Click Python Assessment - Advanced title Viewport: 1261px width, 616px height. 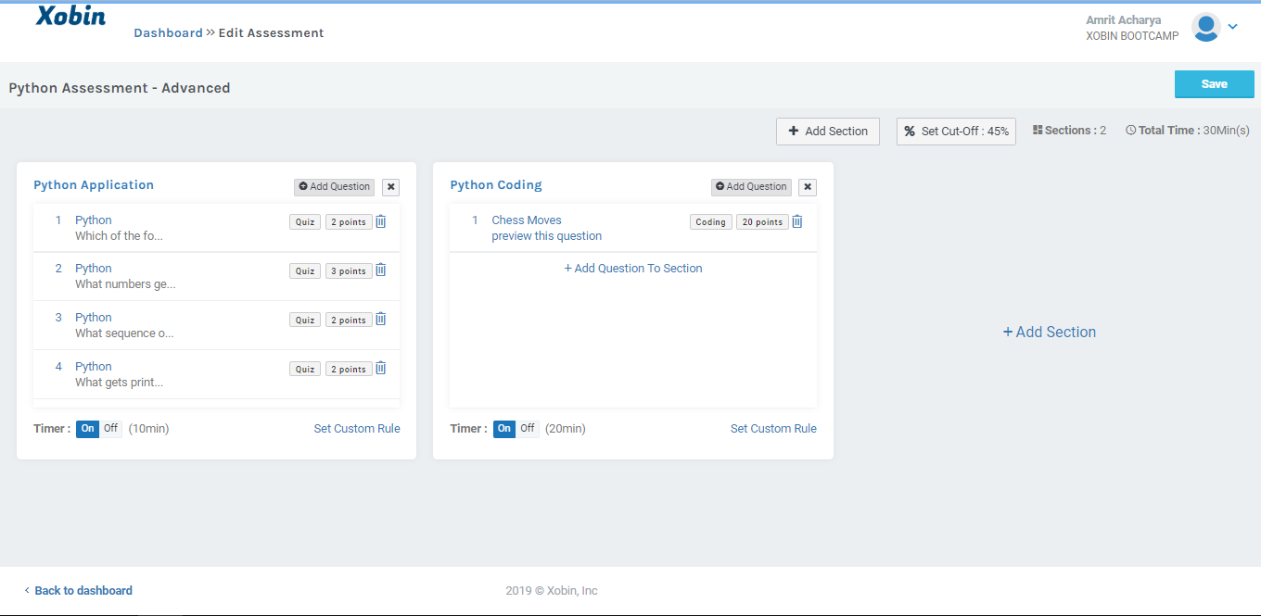pyautogui.click(x=120, y=88)
